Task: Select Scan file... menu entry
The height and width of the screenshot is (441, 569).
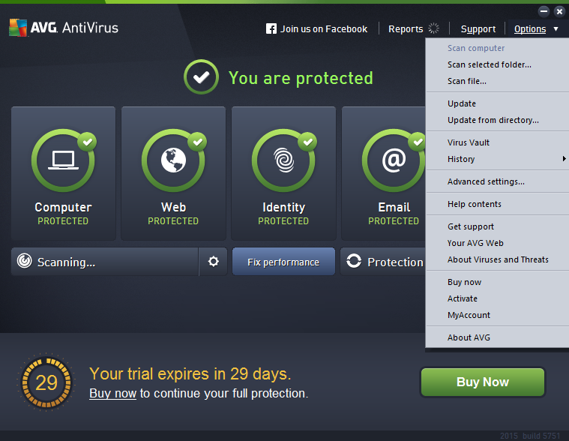Action: (x=497, y=81)
